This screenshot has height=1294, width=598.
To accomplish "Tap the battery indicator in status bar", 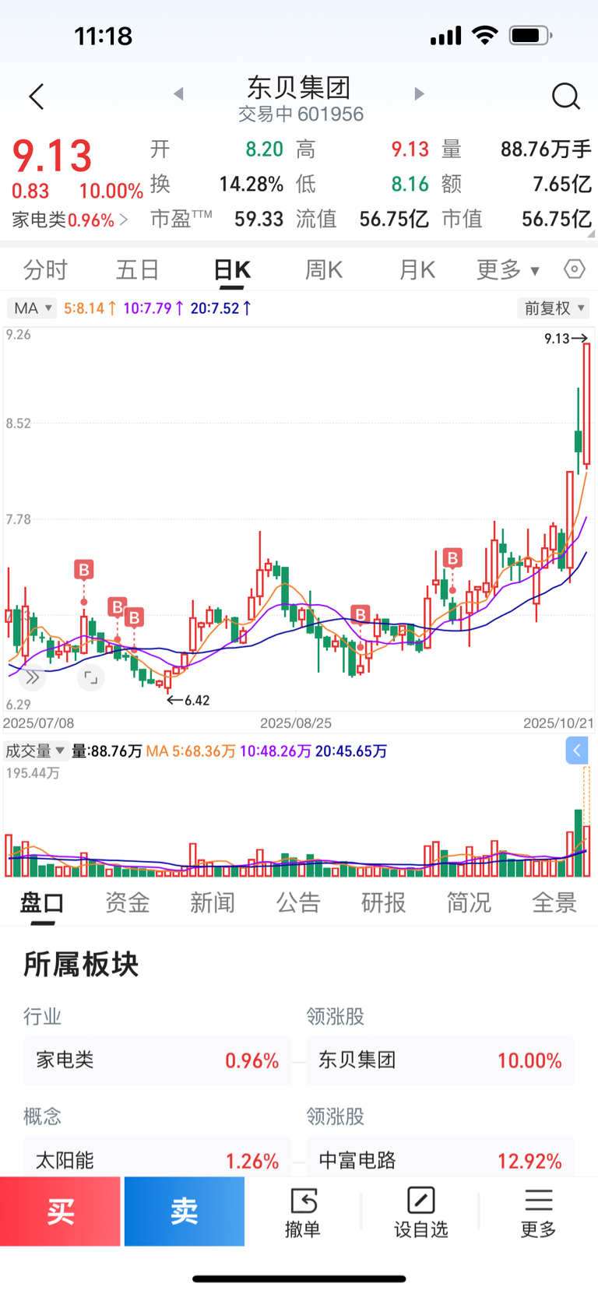I will pyautogui.click(x=529, y=36).
